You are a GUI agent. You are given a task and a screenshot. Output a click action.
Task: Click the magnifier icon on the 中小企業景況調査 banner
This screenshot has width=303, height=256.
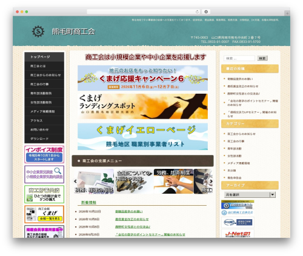point(58,171)
